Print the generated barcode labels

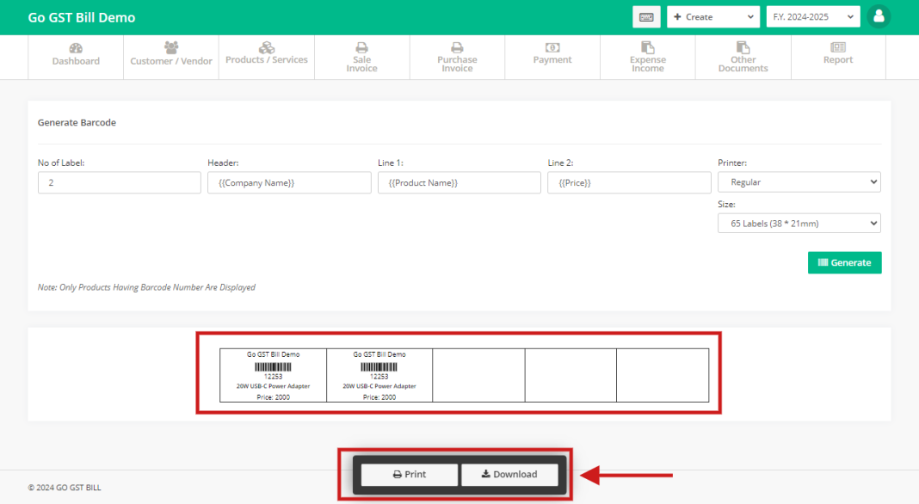[x=409, y=474]
